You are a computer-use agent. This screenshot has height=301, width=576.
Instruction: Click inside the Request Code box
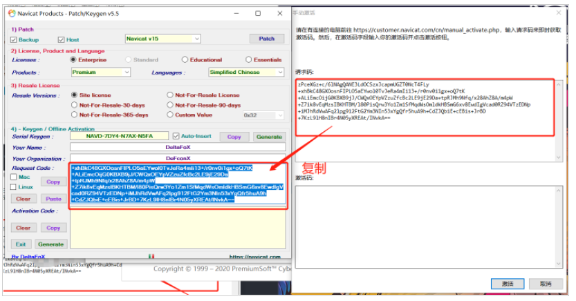(178, 184)
